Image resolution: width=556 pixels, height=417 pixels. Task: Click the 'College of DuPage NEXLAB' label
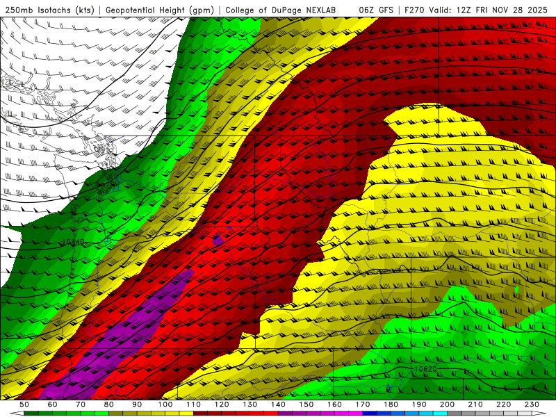[281, 10]
